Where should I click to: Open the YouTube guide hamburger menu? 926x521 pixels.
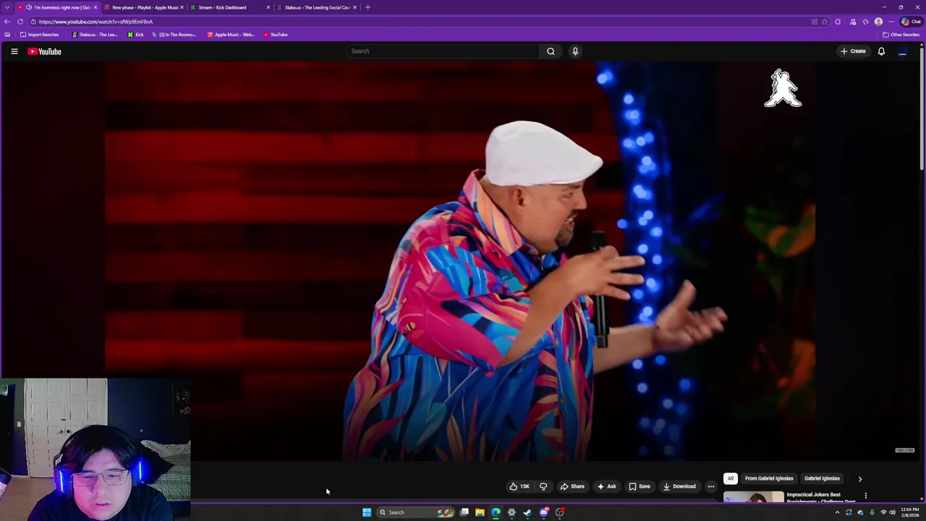(14, 51)
